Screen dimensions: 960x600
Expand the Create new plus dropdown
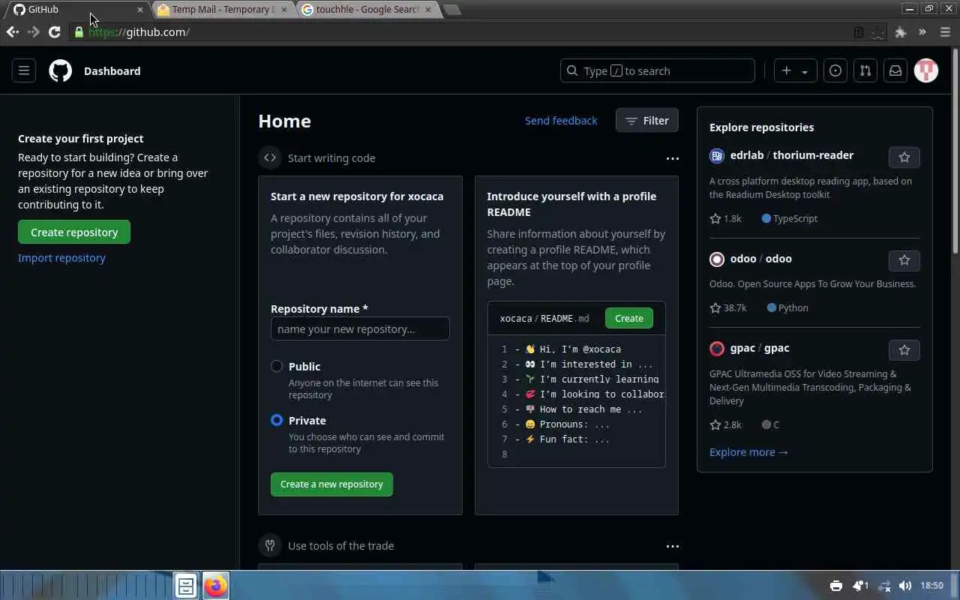point(795,70)
